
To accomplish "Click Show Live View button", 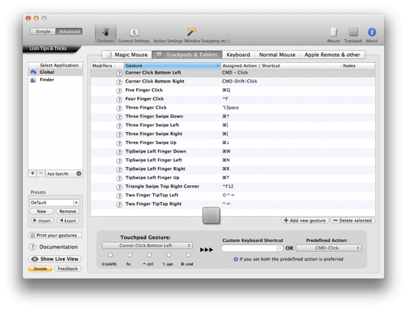I will coord(55,259).
